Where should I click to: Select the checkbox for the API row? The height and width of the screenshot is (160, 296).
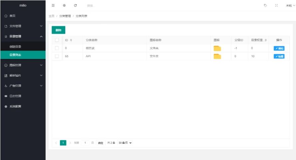coord(57,56)
